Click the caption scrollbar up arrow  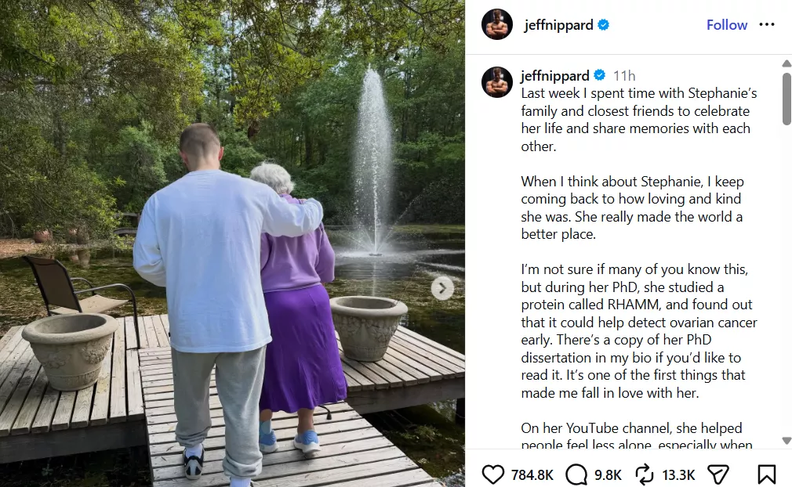(x=787, y=64)
